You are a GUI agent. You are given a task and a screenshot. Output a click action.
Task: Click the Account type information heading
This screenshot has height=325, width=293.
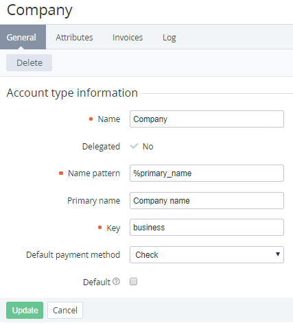[72, 93]
